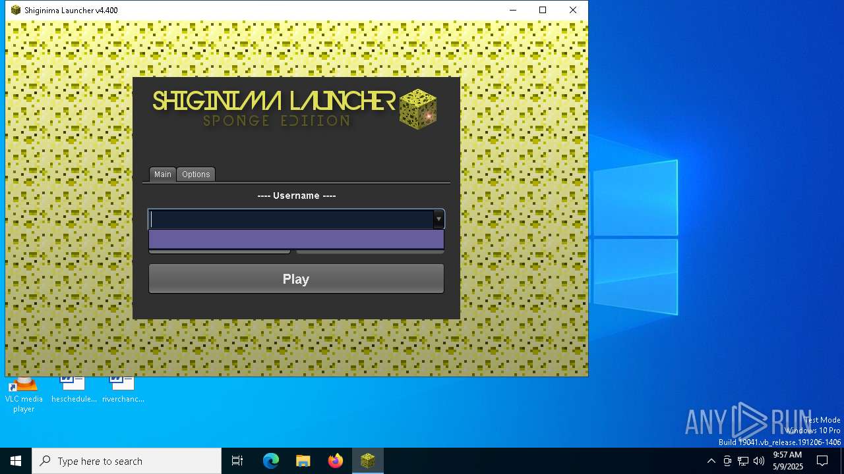Select Shiginima Launcher taskbar icon
Image resolution: width=844 pixels, height=474 pixels.
(x=368, y=461)
